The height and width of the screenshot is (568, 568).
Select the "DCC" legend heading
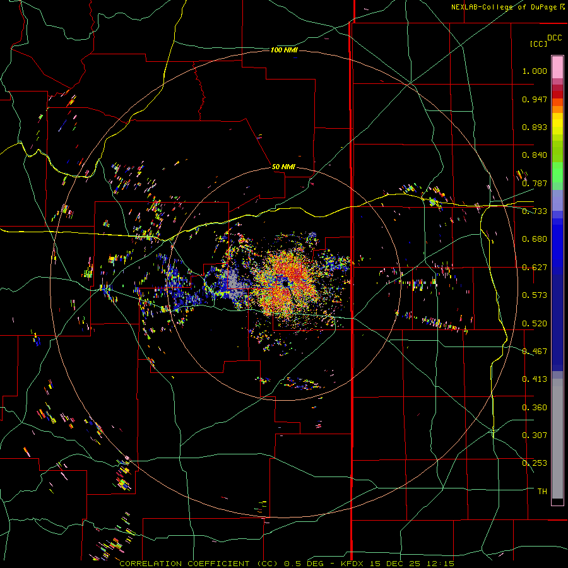554,38
